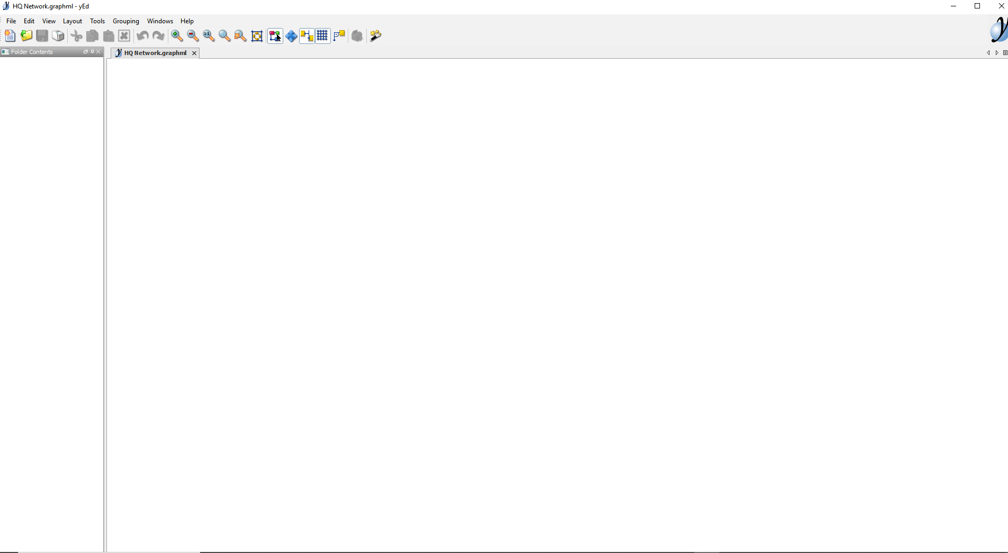Viewport: 1008px width, 553px height.
Task: Open the Edit menu
Action: click(29, 21)
